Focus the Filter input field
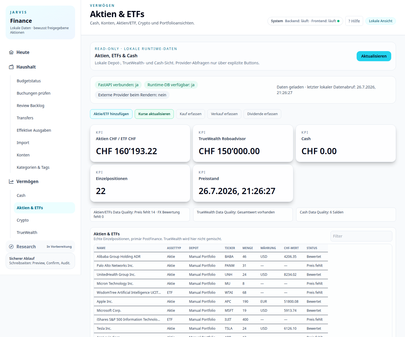This screenshot has height=337, width=405. (361, 236)
